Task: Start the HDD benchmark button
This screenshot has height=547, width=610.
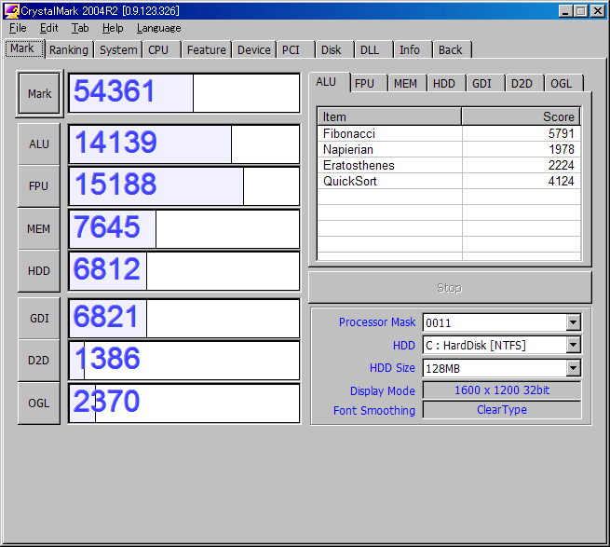Action: click(39, 271)
